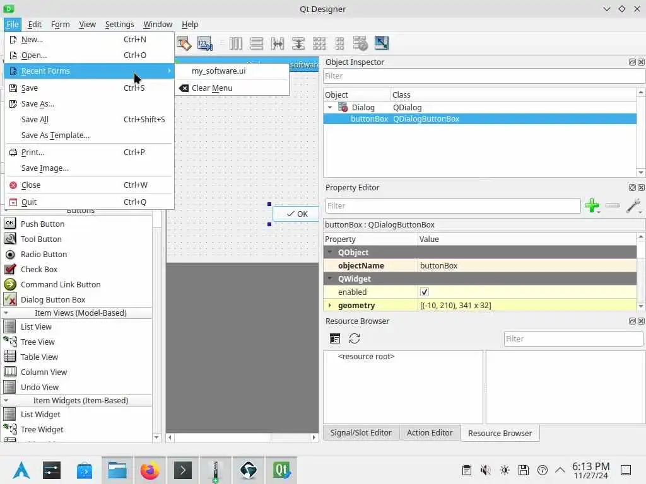646x484 pixels.
Task: Apply Lay Out Horizontally from the toolbar
Action: pyautogui.click(x=236, y=43)
